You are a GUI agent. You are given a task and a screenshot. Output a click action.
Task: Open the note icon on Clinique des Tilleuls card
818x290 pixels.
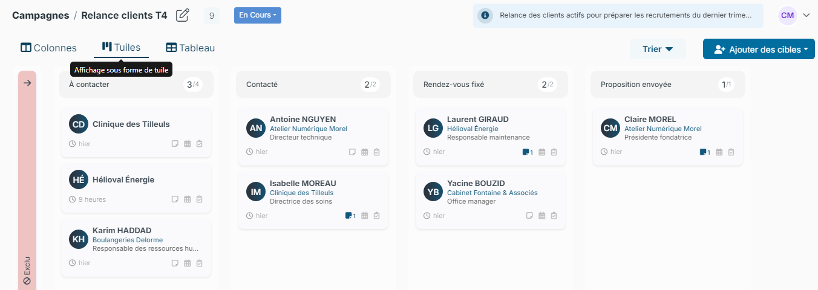(175, 144)
